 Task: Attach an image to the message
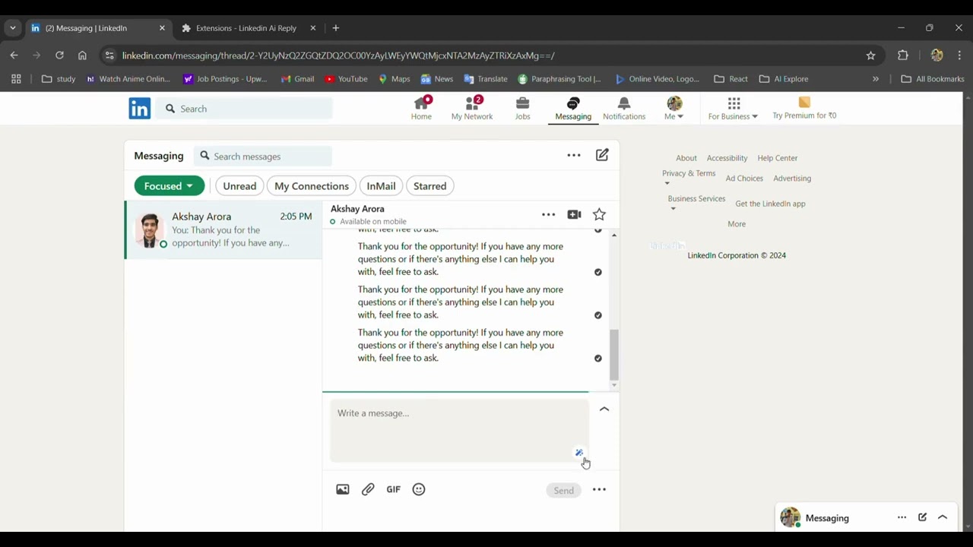click(343, 490)
